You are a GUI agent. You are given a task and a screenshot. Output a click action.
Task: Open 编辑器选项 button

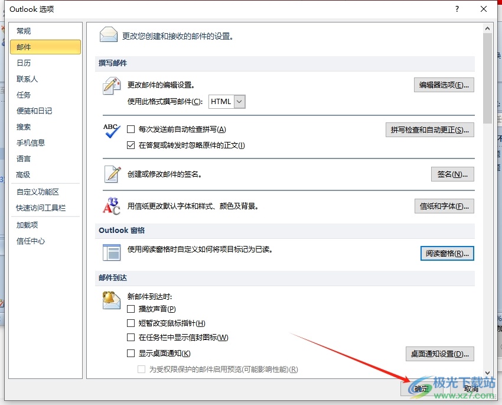444,85
